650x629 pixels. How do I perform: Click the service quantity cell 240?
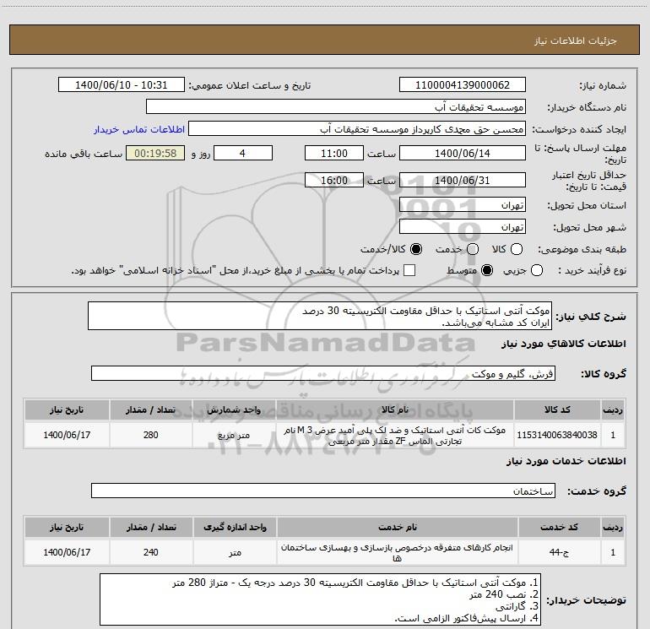151,552
